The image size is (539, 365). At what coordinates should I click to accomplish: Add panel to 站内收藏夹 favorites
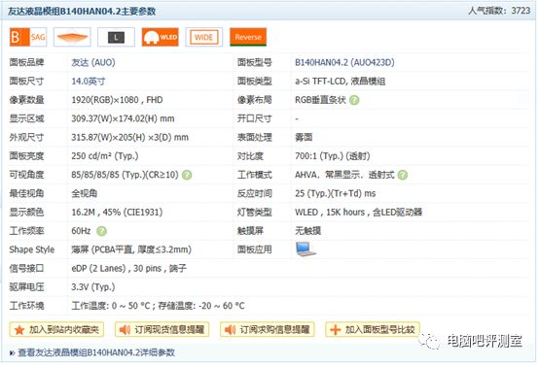point(56,330)
